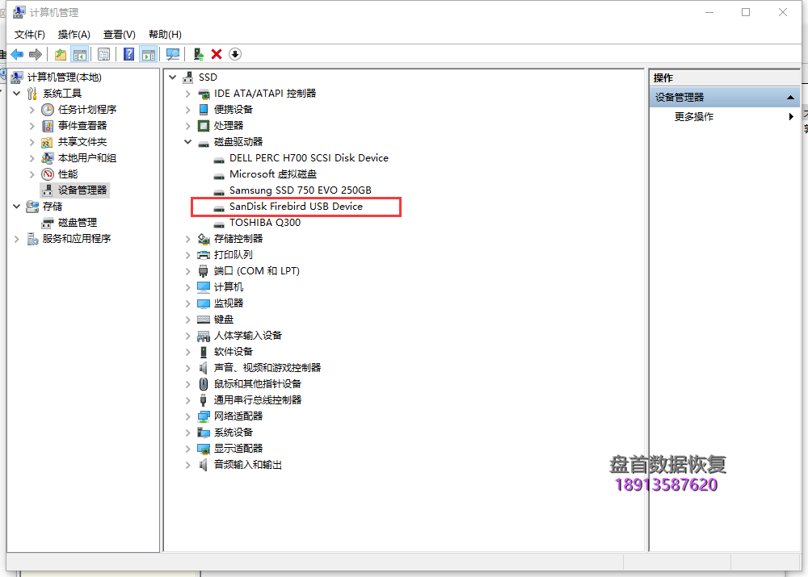
Task: Click the 打印队列 printer icon
Action: (204, 255)
